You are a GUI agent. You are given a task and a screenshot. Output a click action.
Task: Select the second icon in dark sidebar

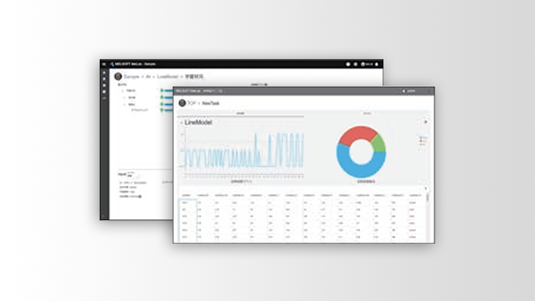coord(105,79)
